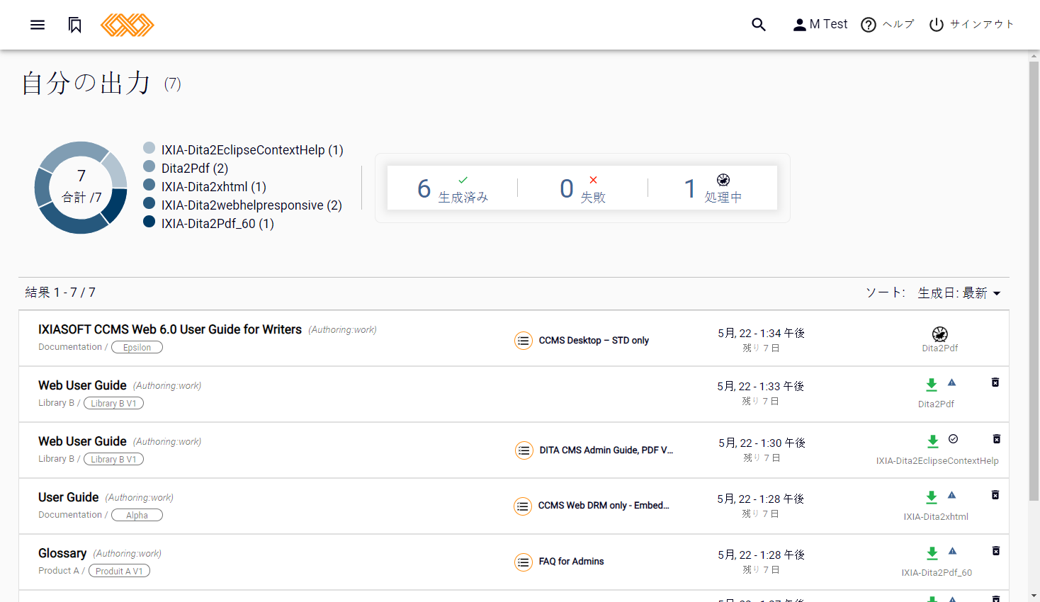The image size is (1040, 602).
Task: Click the Alpha version tag
Action: [x=137, y=515]
